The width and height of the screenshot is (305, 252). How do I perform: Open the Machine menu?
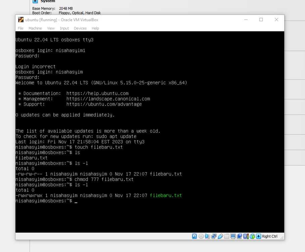pyautogui.click(x=35, y=28)
